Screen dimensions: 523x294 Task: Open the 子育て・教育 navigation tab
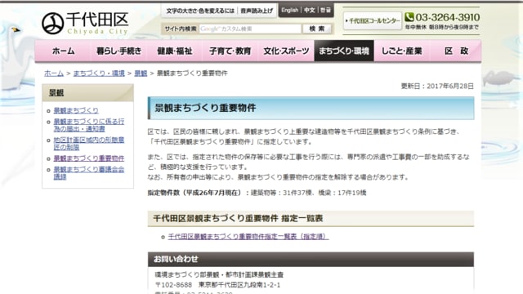point(230,51)
